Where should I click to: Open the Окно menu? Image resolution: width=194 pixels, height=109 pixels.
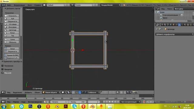coord(30,5)
